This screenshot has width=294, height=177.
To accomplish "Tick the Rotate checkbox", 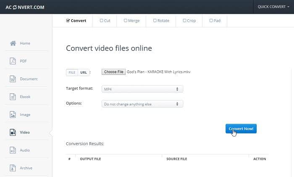I will tap(155, 21).
